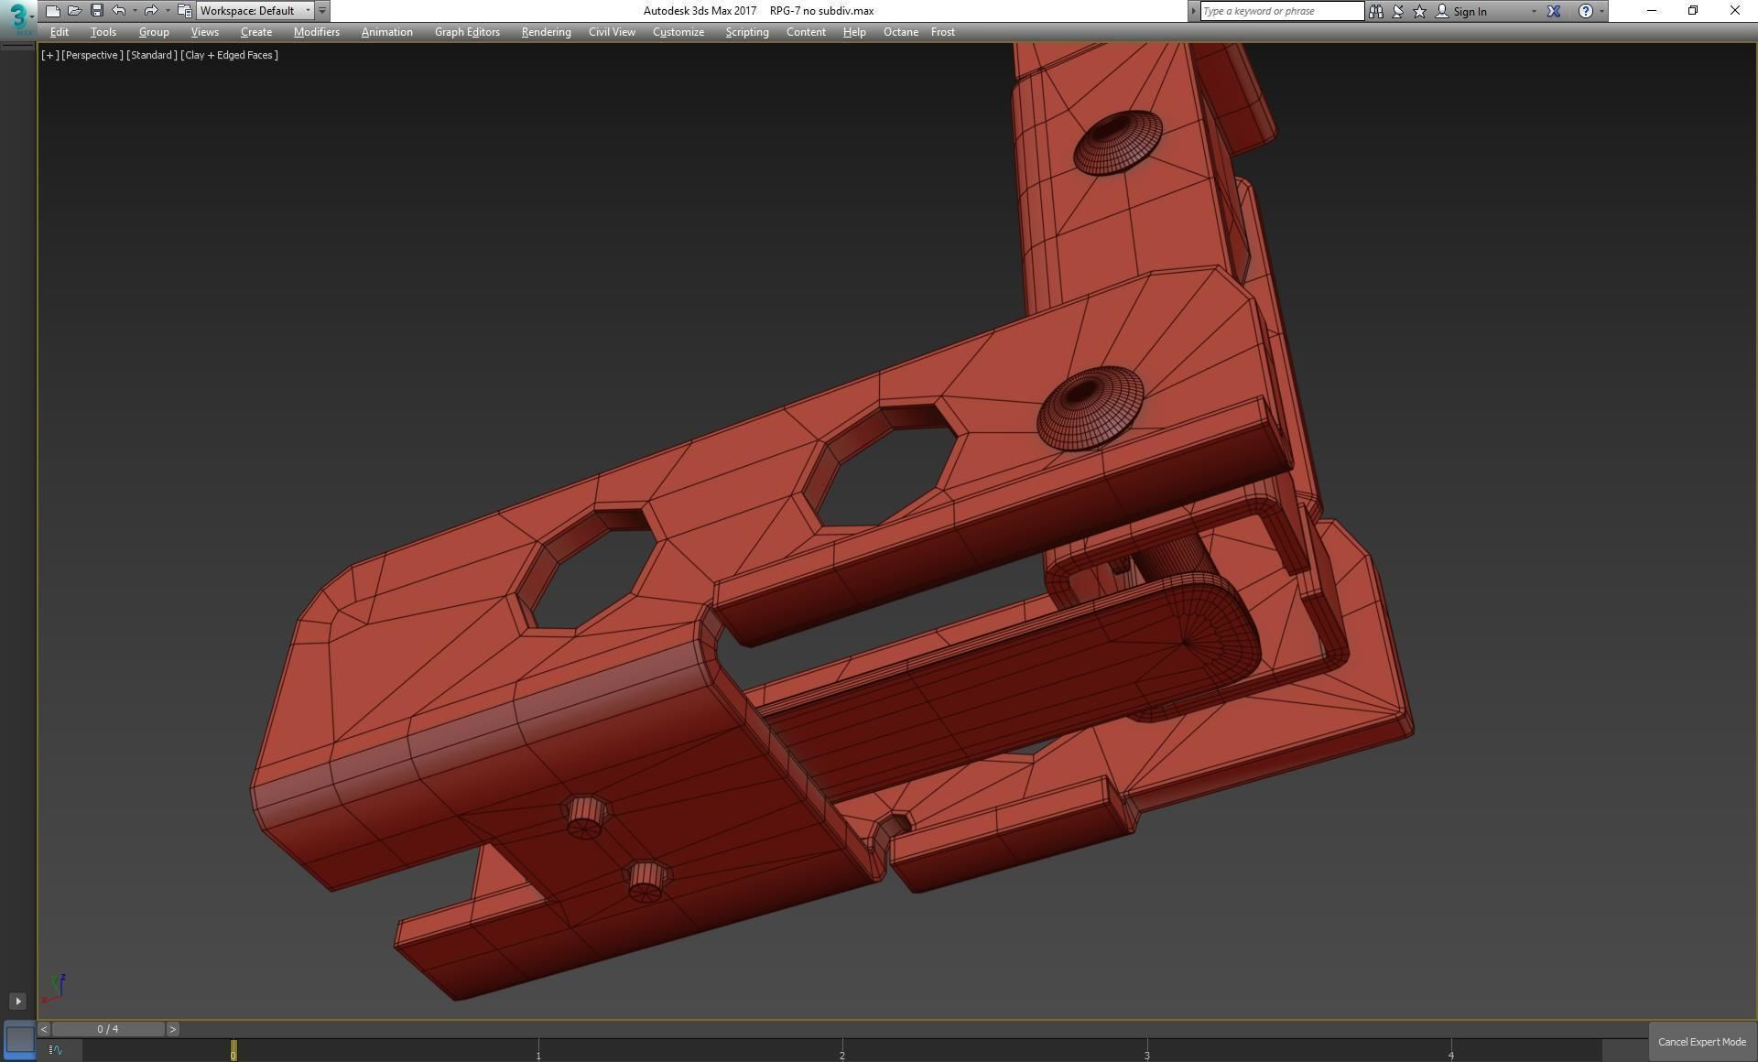Click the New Scene file icon
Viewport: 1758px width, 1062px height.
pyautogui.click(x=52, y=11)
